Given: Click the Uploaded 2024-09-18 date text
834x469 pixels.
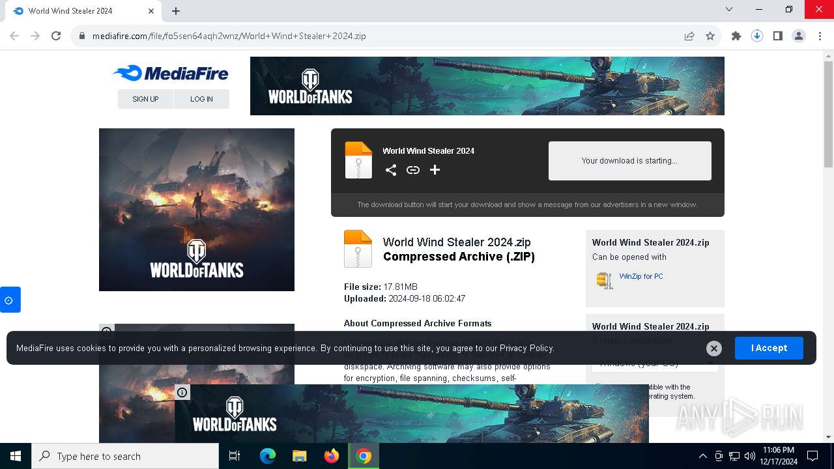Looking at the screenshot, I should point(405,298).
